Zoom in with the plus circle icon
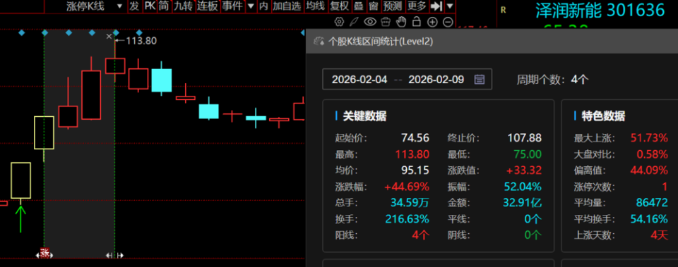This screenshot has height=267, width=678. [x=432, y=22]
